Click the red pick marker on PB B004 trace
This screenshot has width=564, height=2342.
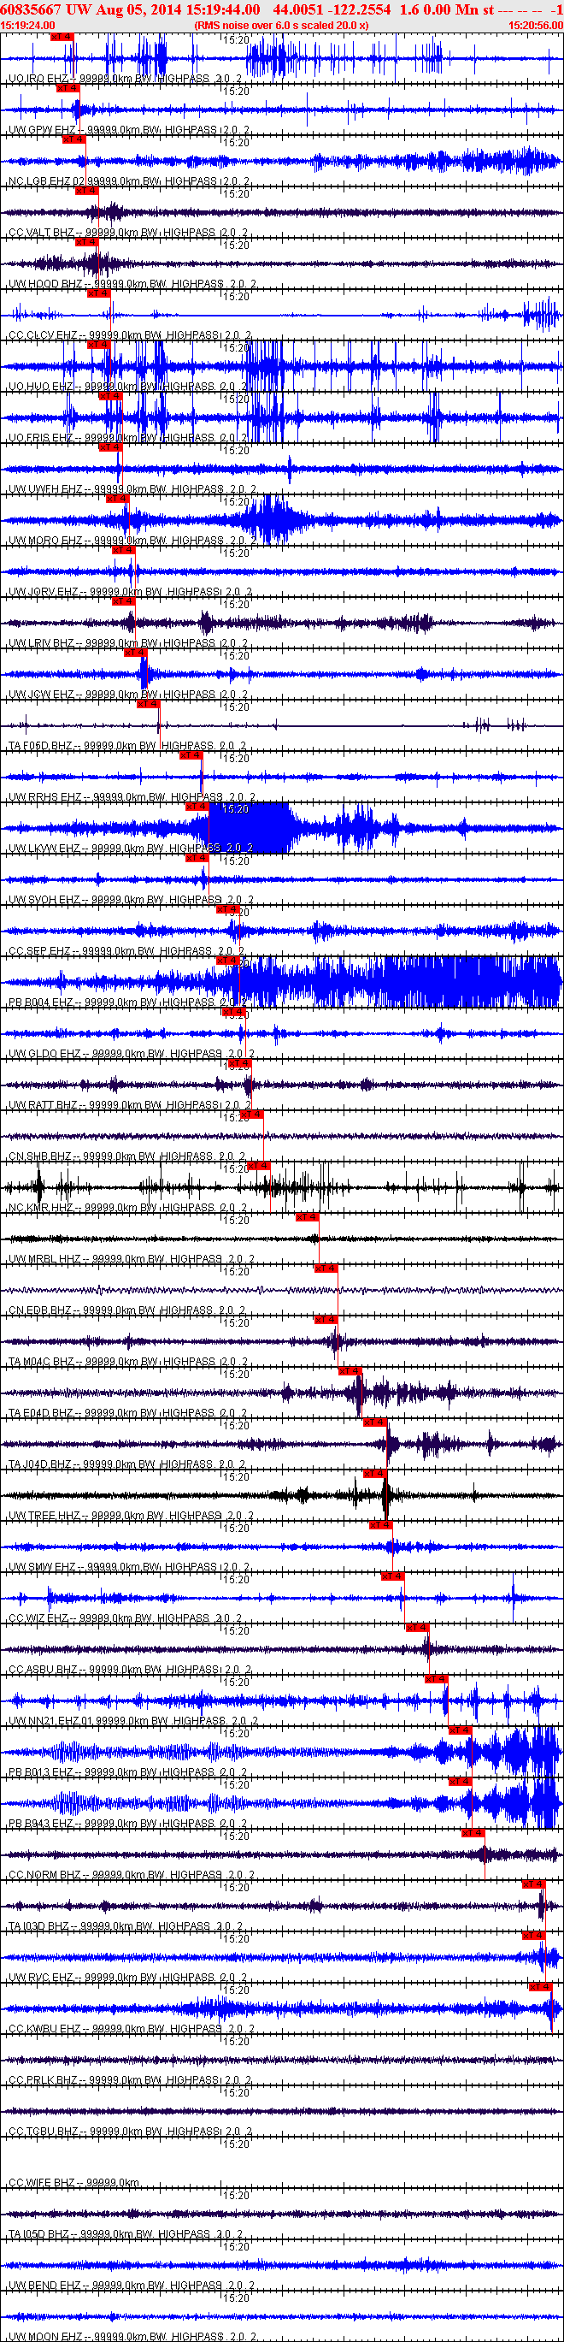(x=227, y=960)
